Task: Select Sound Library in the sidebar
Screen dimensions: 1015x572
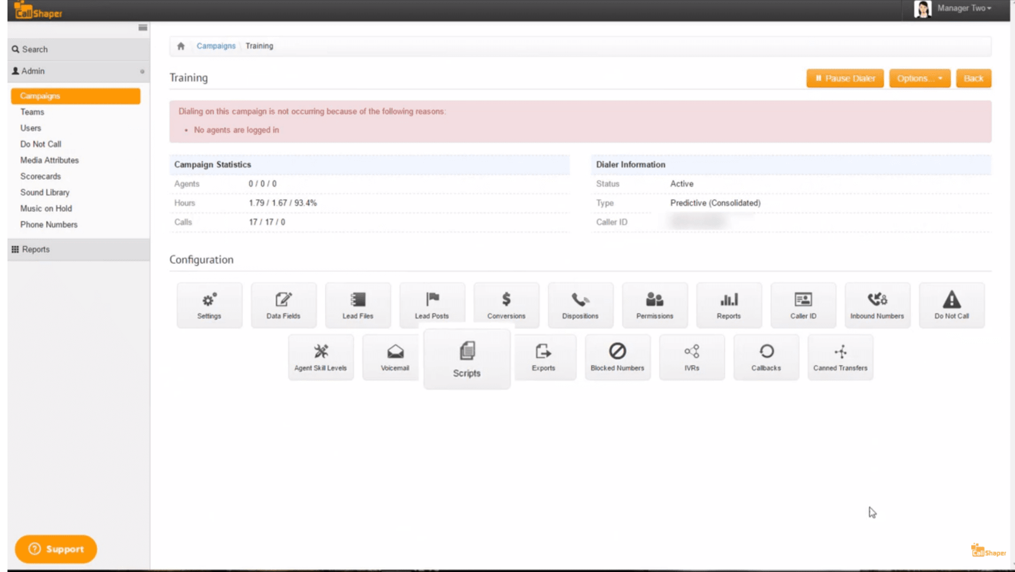Action: pos(45,192)
